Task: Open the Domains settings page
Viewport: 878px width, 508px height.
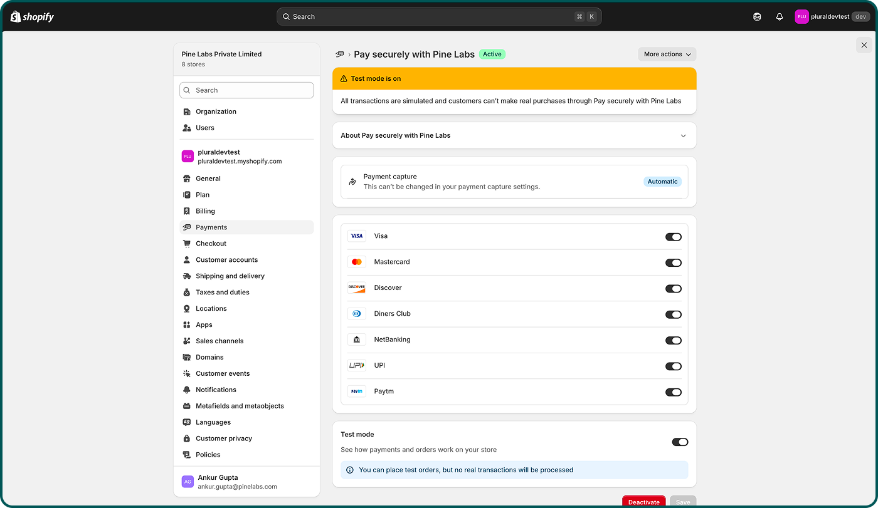Action: coord(246,358)
